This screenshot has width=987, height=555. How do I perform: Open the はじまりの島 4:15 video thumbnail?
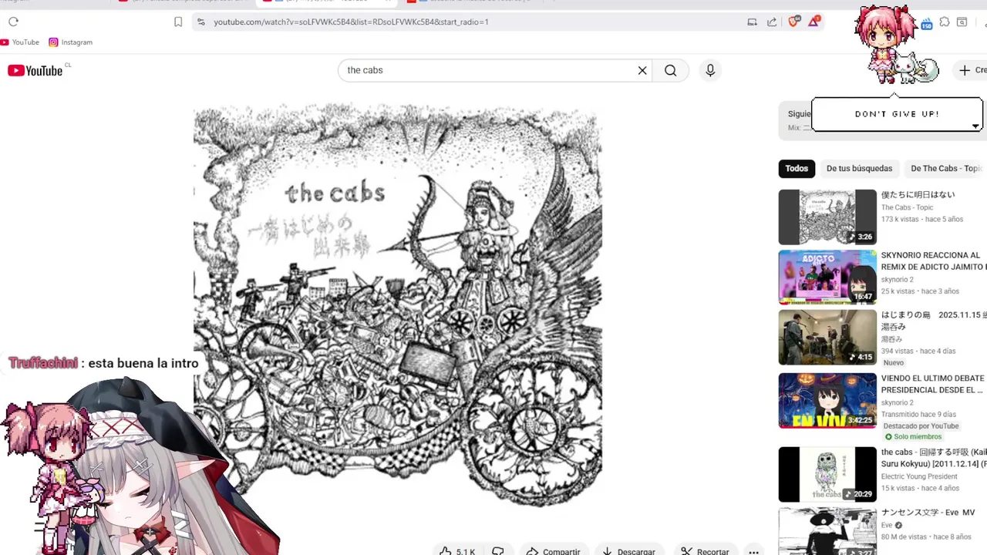(827, 338)
